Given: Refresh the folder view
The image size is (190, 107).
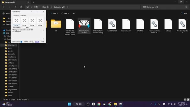Looking at the screenshot, I should click(21, 7).
